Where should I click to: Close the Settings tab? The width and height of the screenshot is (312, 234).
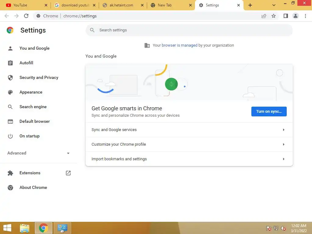[239, 5]
